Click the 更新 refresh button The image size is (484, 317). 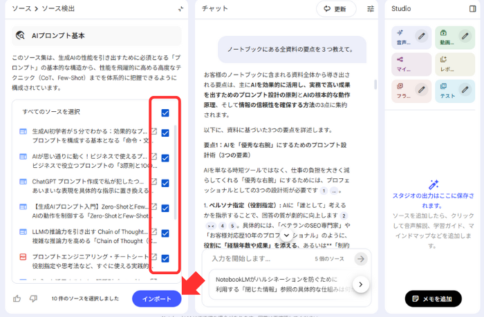pos(336,9)
